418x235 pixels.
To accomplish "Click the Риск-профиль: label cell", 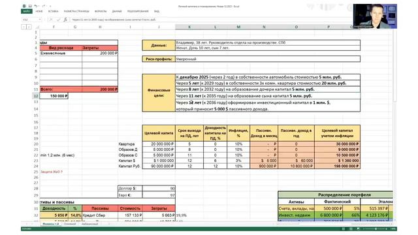I will pyautogui.click(x=159, y=59).
